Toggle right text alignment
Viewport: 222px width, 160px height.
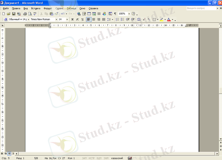[99, 19]
